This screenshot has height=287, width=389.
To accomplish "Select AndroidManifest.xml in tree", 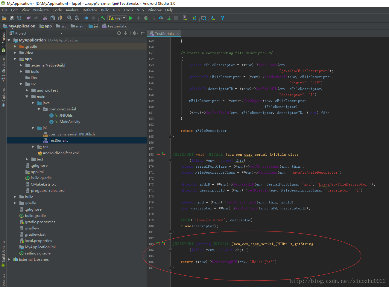I will coord(60,153).
